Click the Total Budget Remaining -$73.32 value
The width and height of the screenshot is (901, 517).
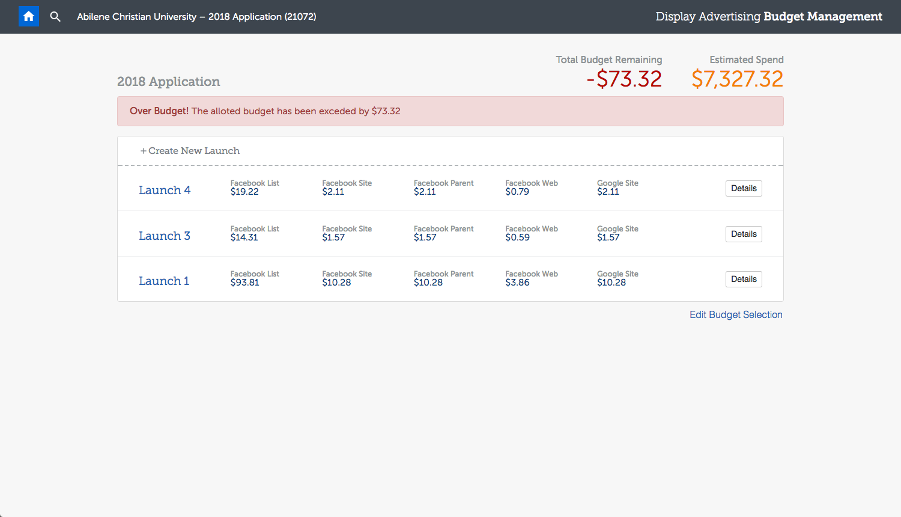tap(624, 79)
